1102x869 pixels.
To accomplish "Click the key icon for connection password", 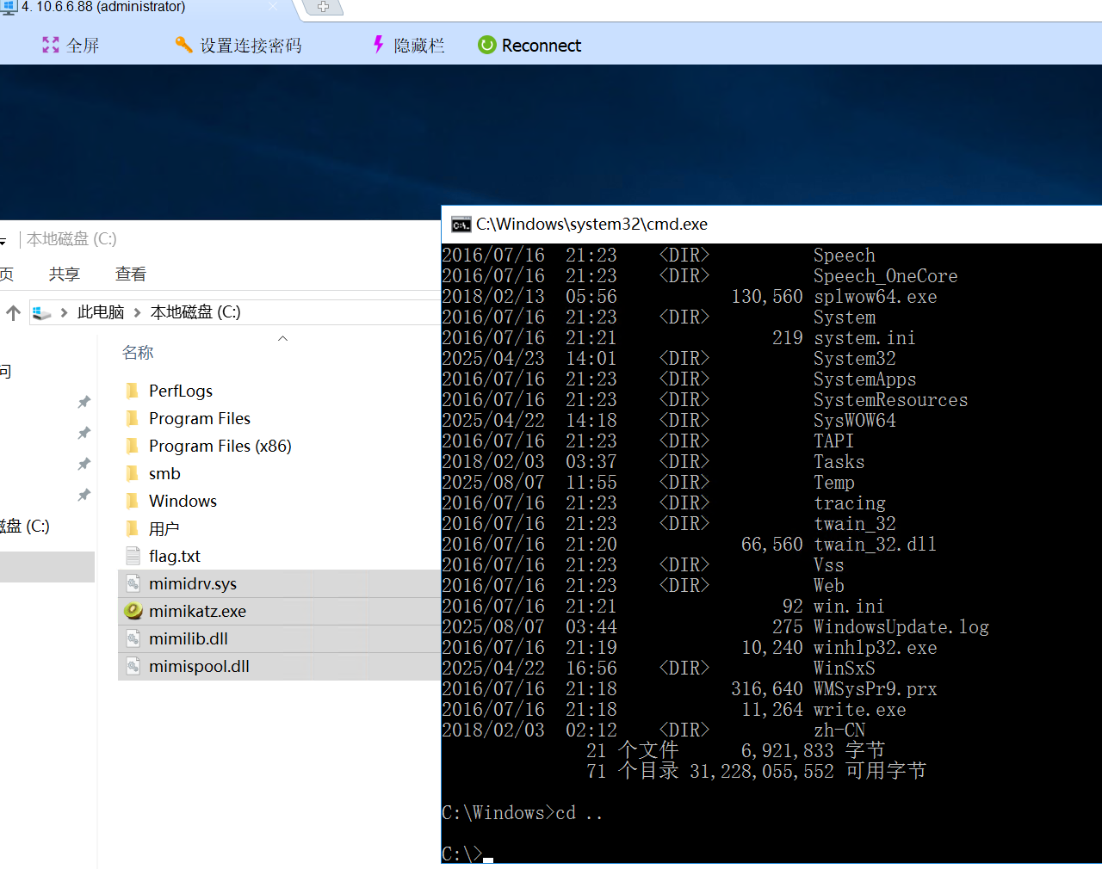I will click(x=183, y=45).
